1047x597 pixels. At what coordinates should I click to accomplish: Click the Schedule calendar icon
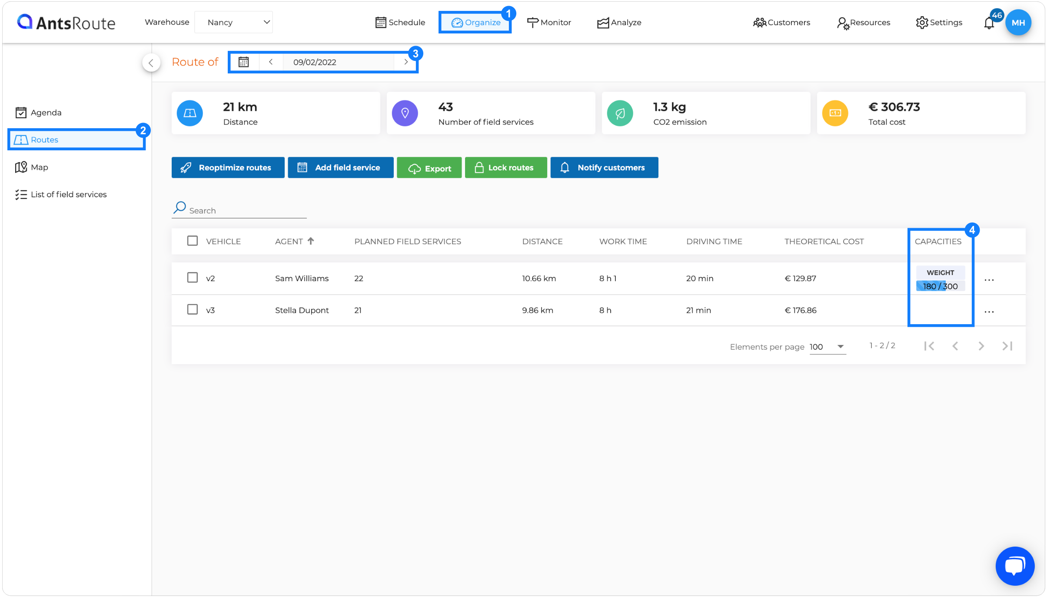point(380,23)
